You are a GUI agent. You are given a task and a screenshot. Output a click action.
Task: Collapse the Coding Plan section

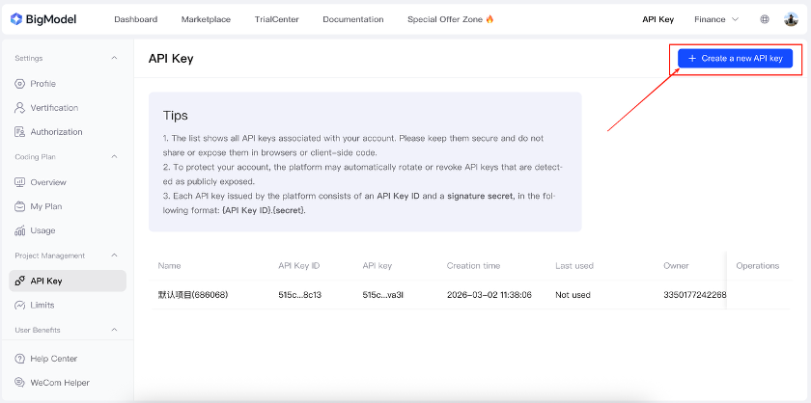click(115, 156)
